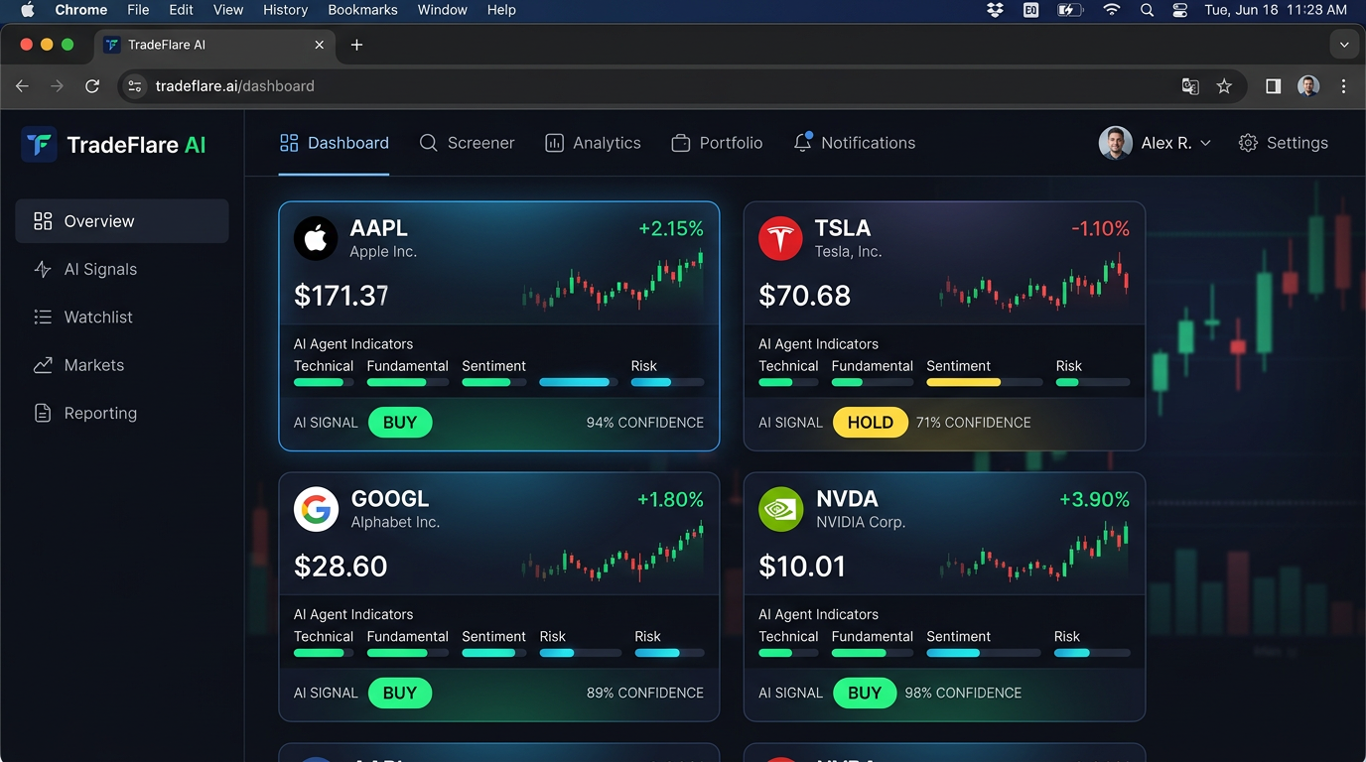This screenshot has width=1366, height=762.
Task: Click TSLA Sentiment indicator bar
Action: [985, 382]
